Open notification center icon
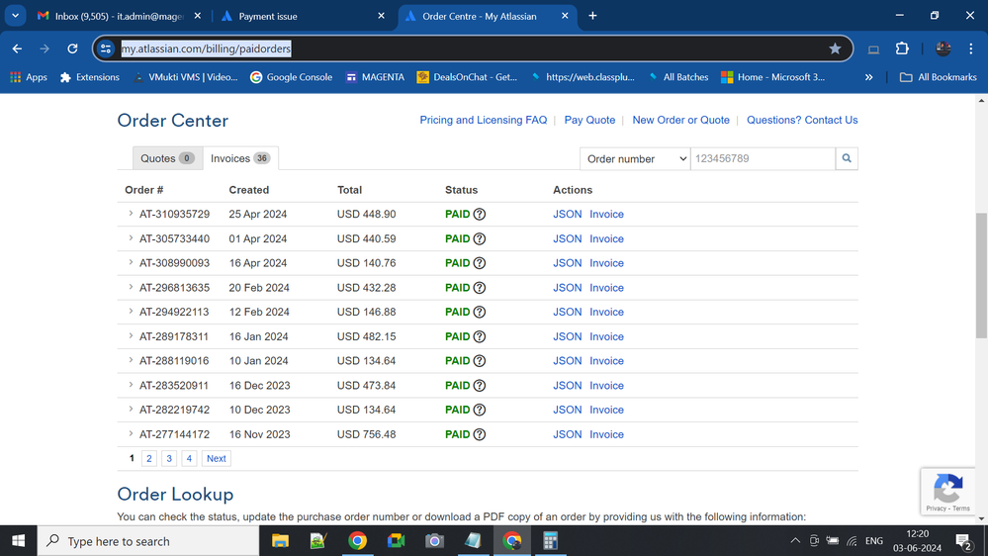The width and height of the screenshot is (988, 556). pyautogui.click(x=963, y=541)
